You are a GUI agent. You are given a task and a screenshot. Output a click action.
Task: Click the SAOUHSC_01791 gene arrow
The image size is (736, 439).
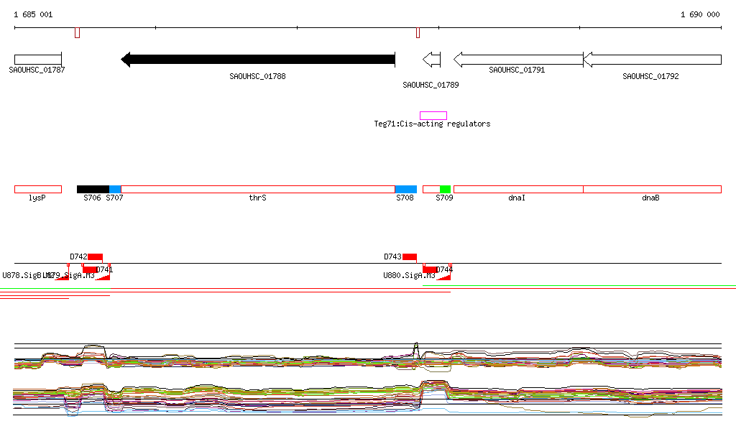[517, 60]
